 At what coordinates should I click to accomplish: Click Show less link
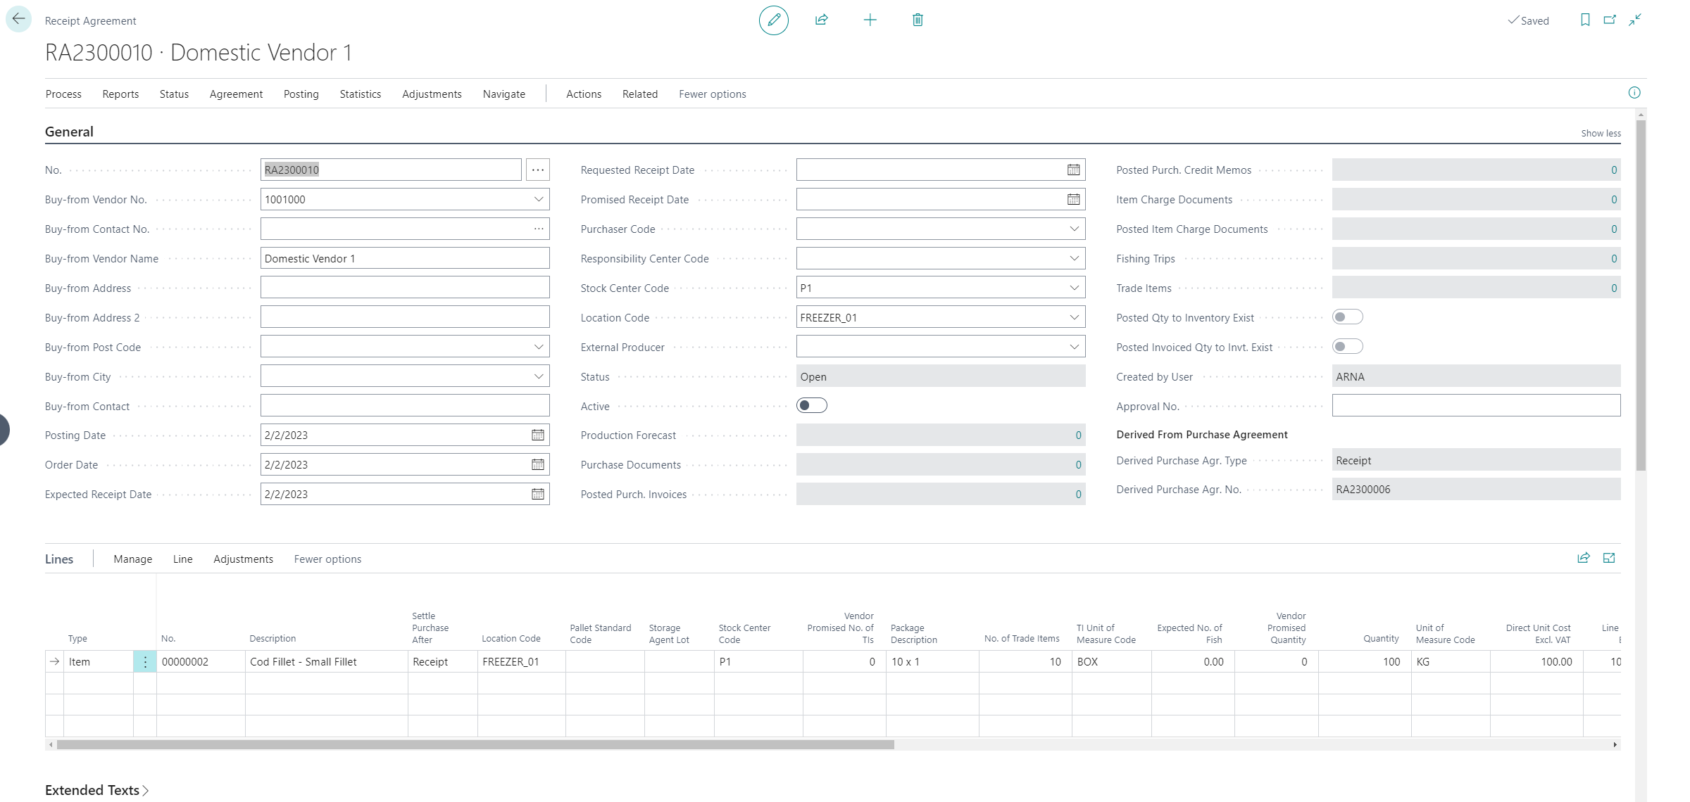[x=1601, y=134]
